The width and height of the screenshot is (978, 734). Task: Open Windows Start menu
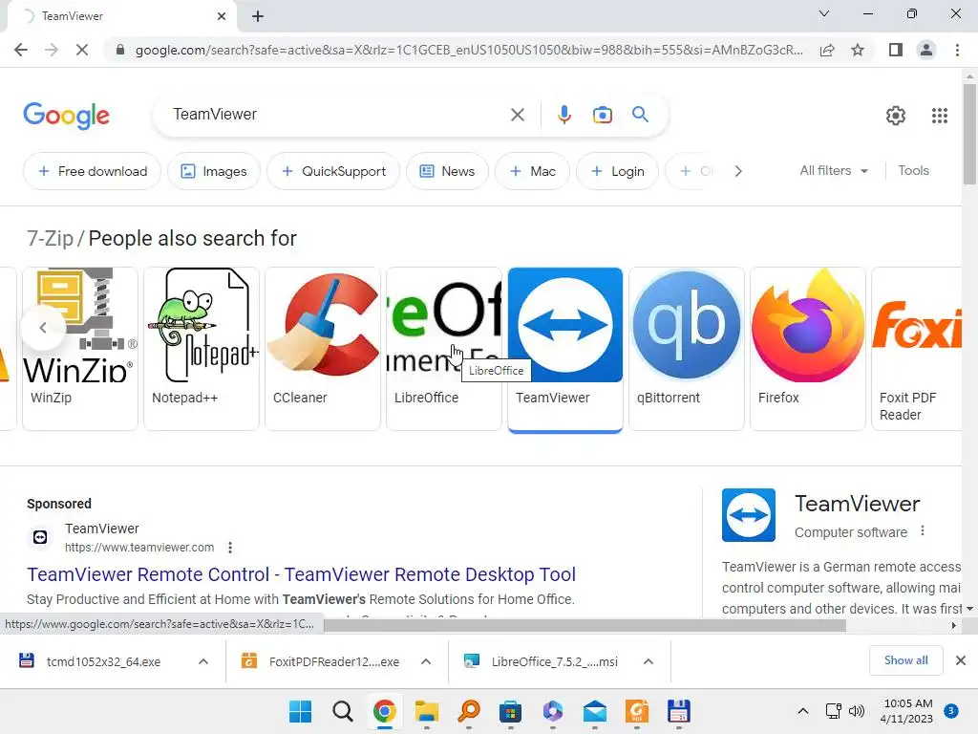point(300,711)
